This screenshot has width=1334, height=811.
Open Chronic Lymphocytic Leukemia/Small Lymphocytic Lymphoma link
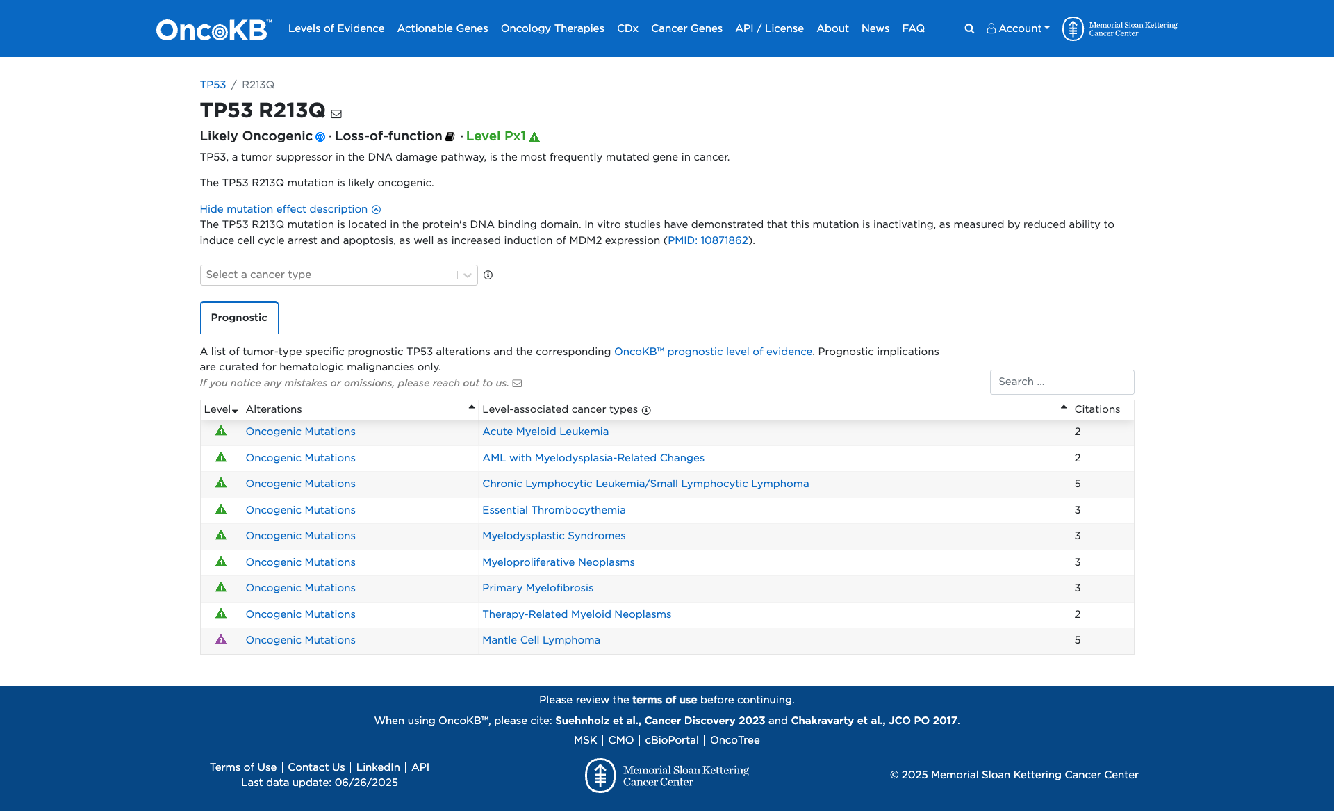point(645,484)
